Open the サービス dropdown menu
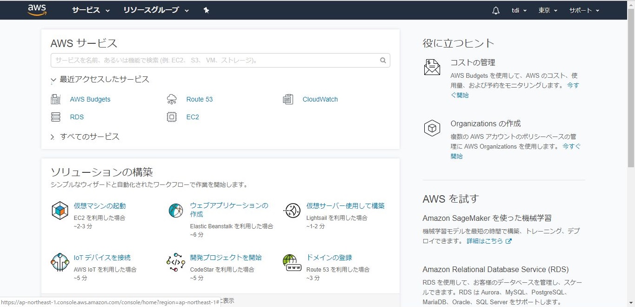 point(91,10)
